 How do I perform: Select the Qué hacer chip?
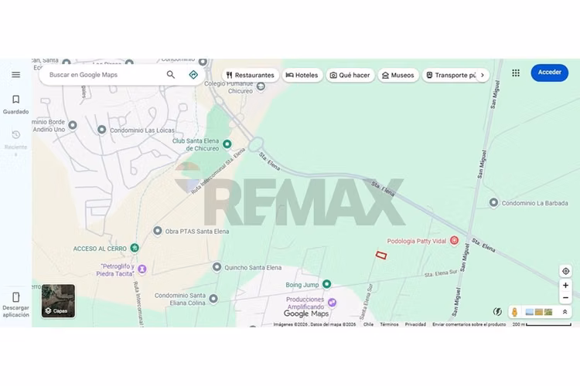point(350,75)
